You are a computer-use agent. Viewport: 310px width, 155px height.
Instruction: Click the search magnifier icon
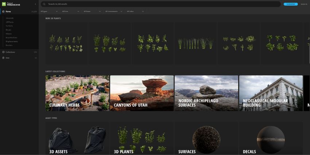[x=44, y=4]
